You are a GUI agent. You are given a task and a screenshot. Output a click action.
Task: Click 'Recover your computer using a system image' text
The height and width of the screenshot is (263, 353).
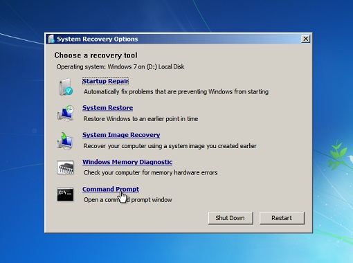pos(170,146)
